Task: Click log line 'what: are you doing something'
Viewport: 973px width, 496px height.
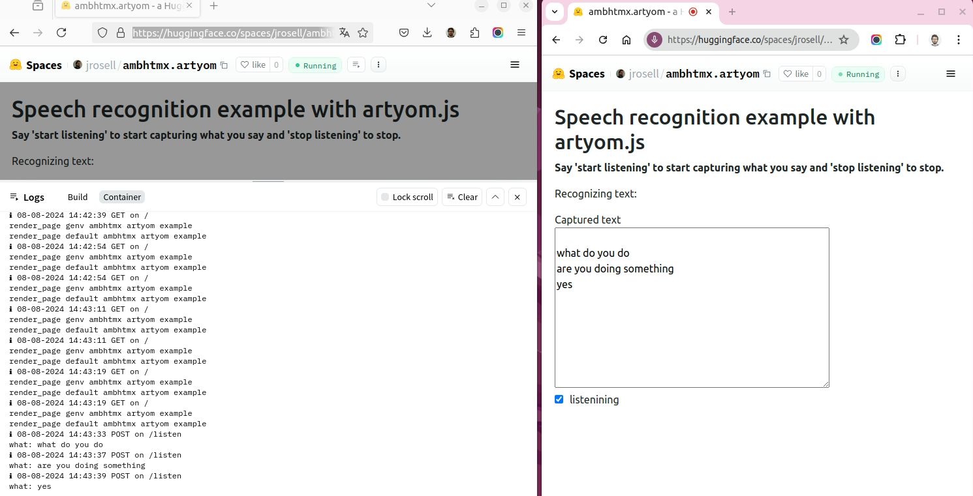Action: pyautogui.click(x=77, y=465)
